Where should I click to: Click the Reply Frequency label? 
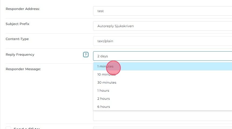(20, 55)
